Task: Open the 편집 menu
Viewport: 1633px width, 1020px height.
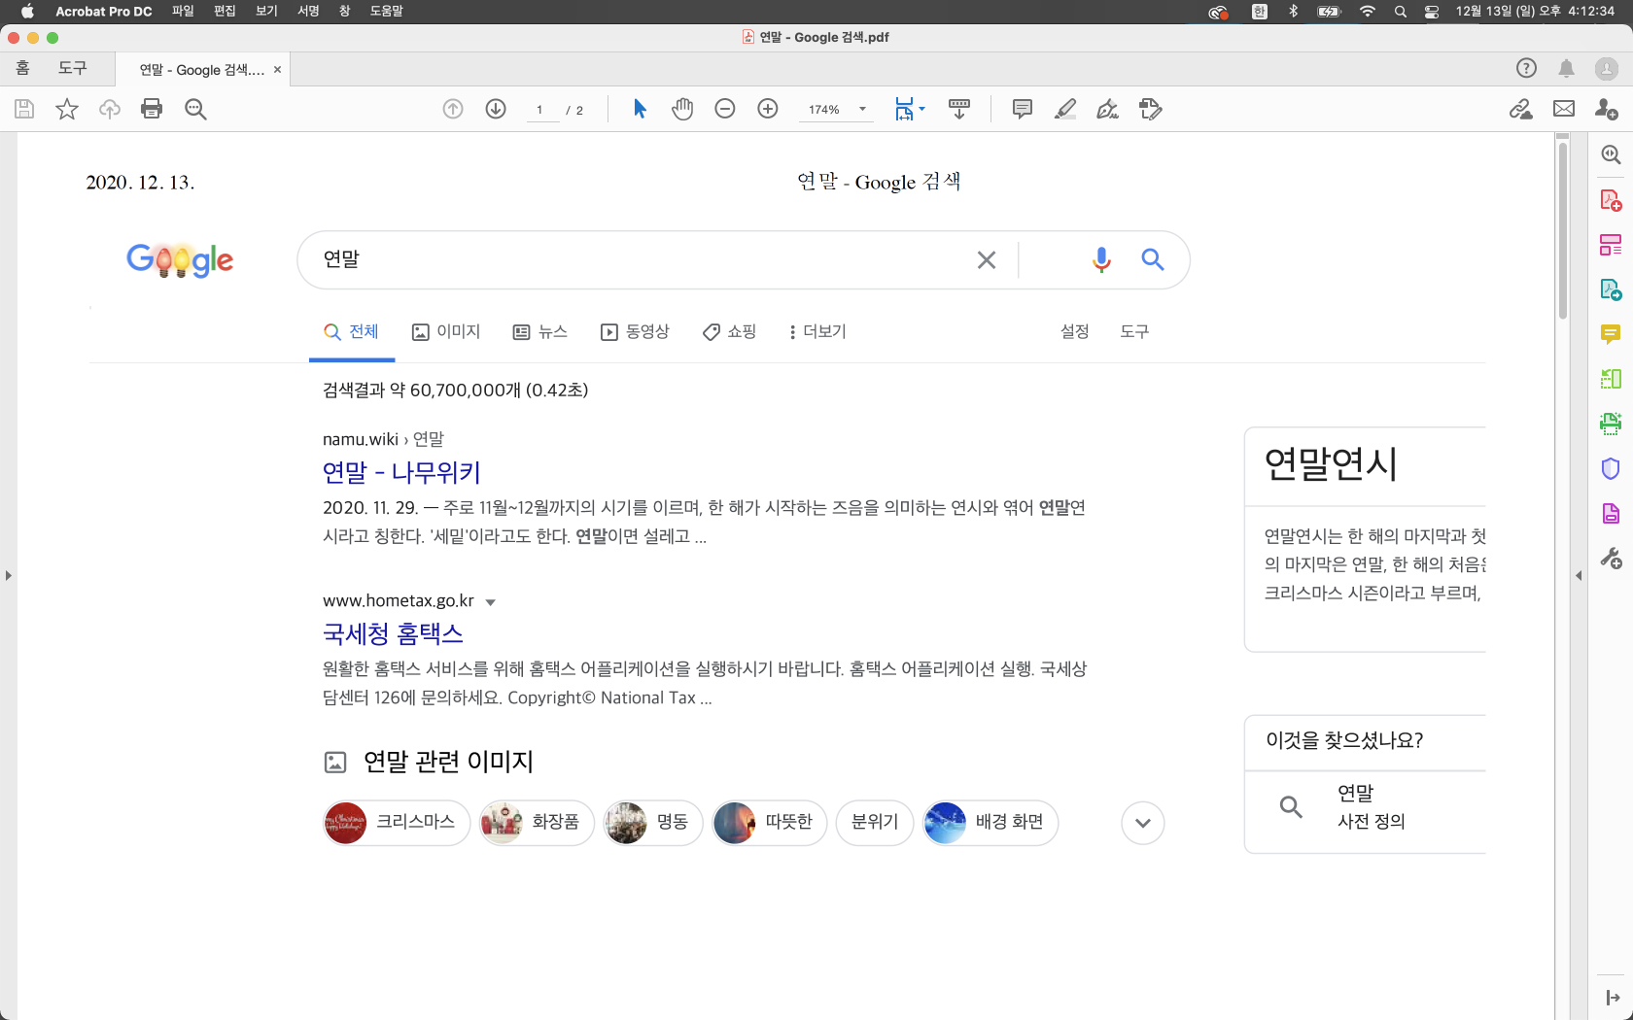Action: point(225,12)
